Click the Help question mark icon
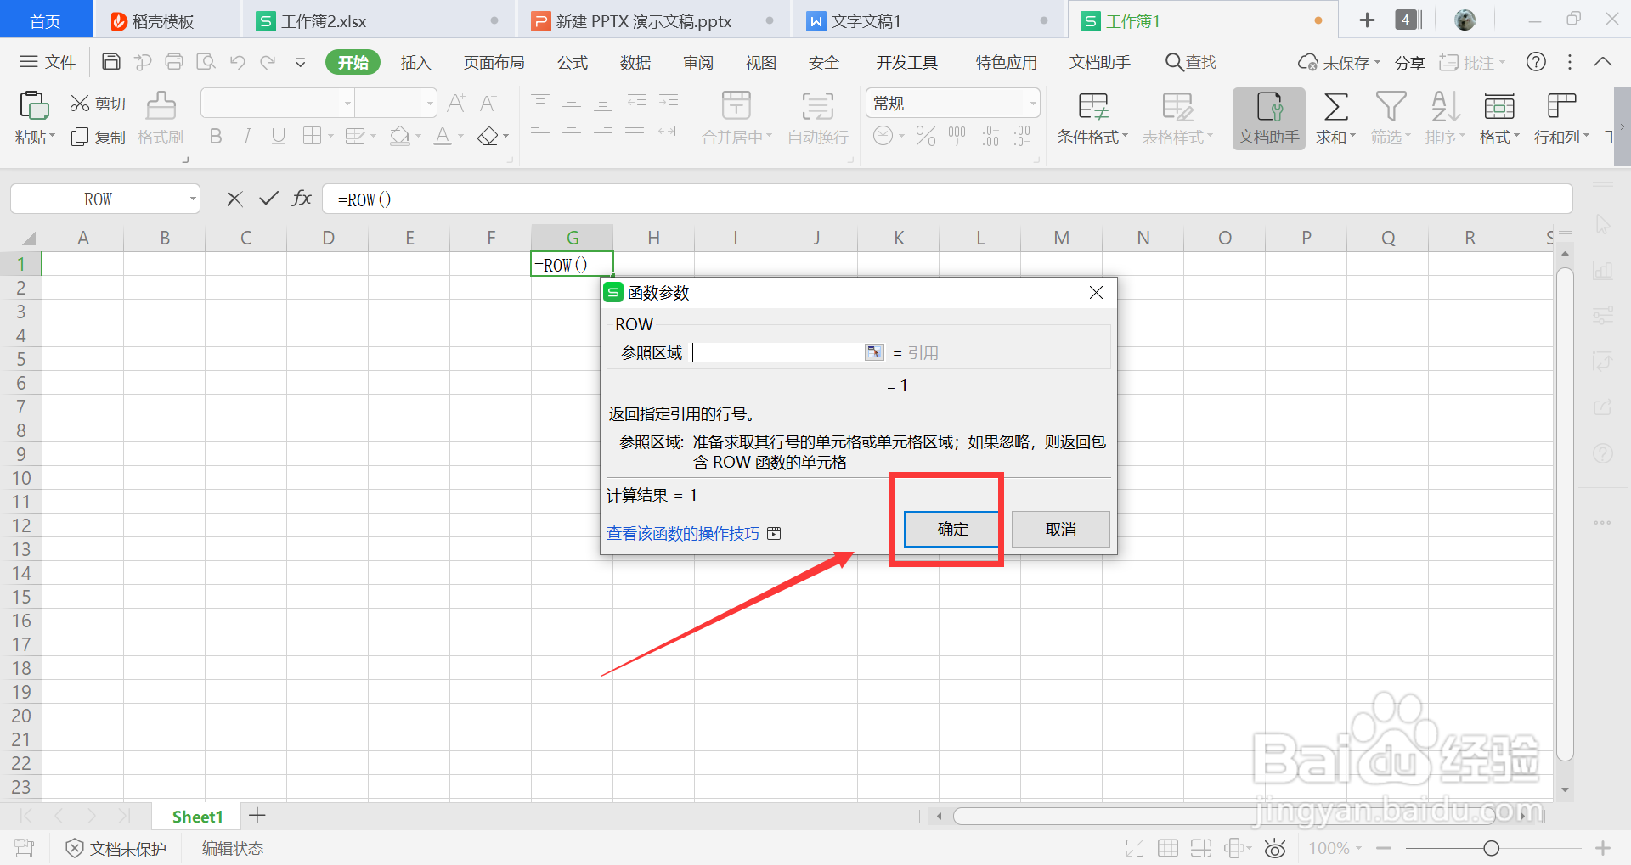Image resolution: width=1631 pixels, height=865 pixels. pyautogui.click(x=1536, y=62)
